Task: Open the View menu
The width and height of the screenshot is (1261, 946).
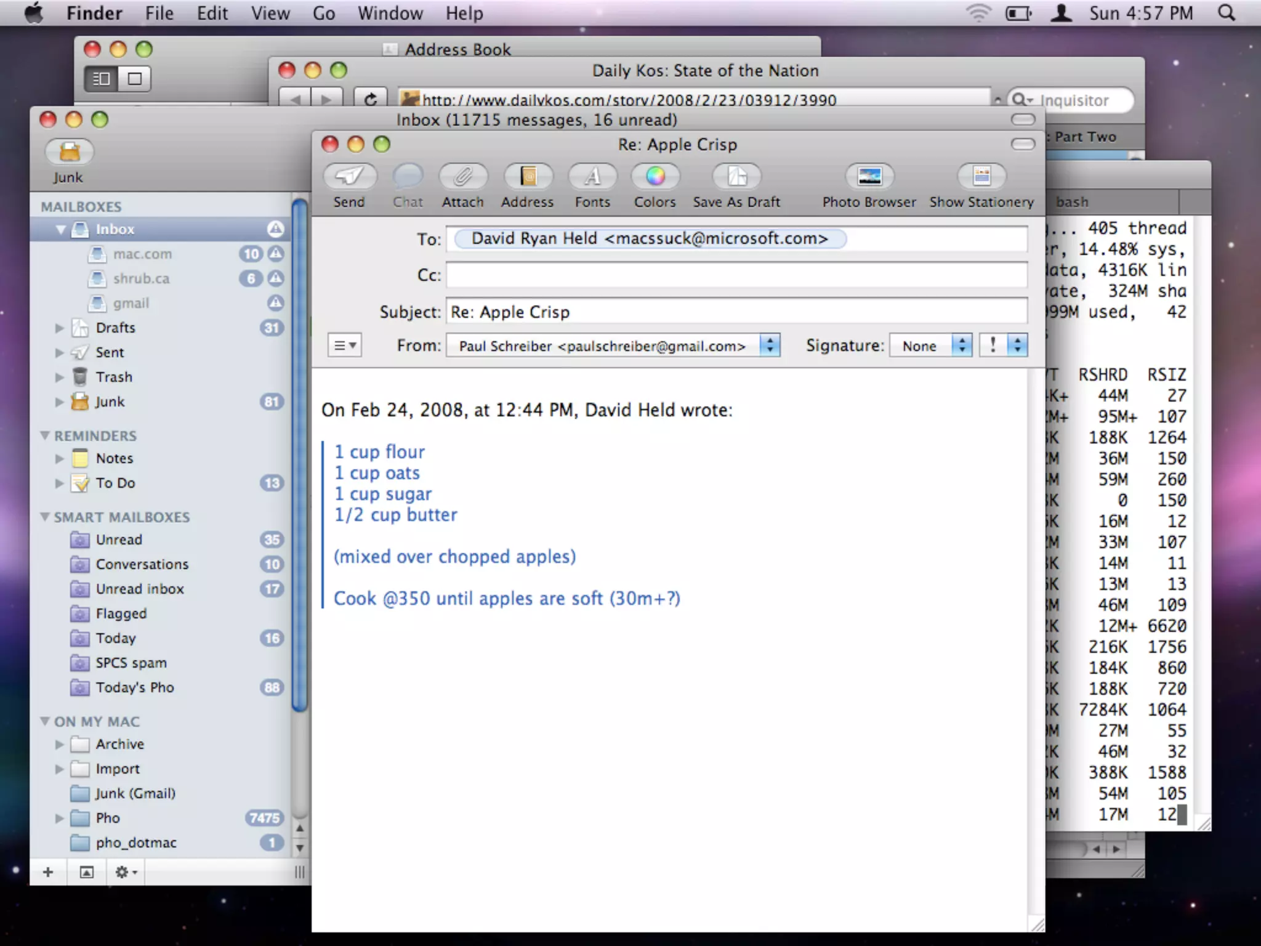Action: [x=270, y=13]
